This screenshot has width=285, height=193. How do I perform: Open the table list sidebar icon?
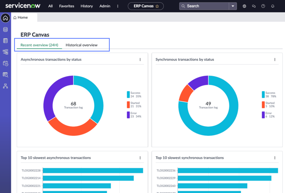point(5,41)
